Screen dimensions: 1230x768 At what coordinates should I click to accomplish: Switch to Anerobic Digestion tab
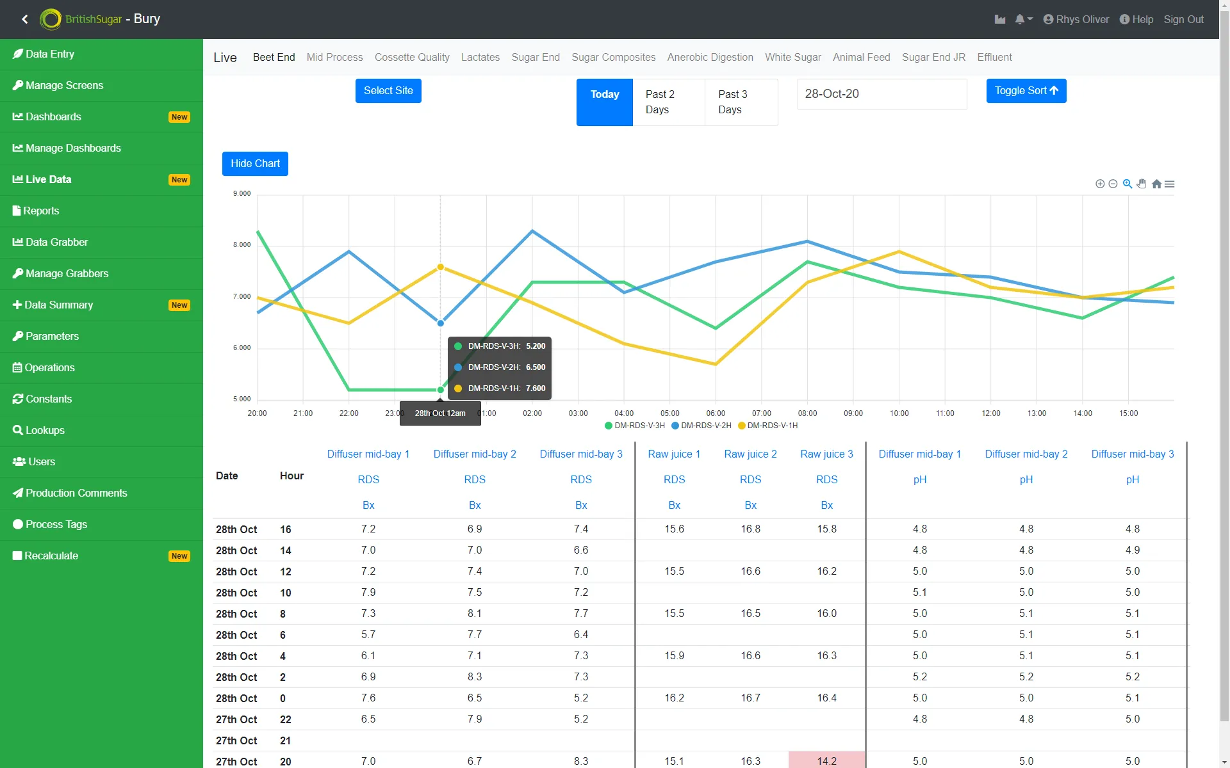(710, 58)
